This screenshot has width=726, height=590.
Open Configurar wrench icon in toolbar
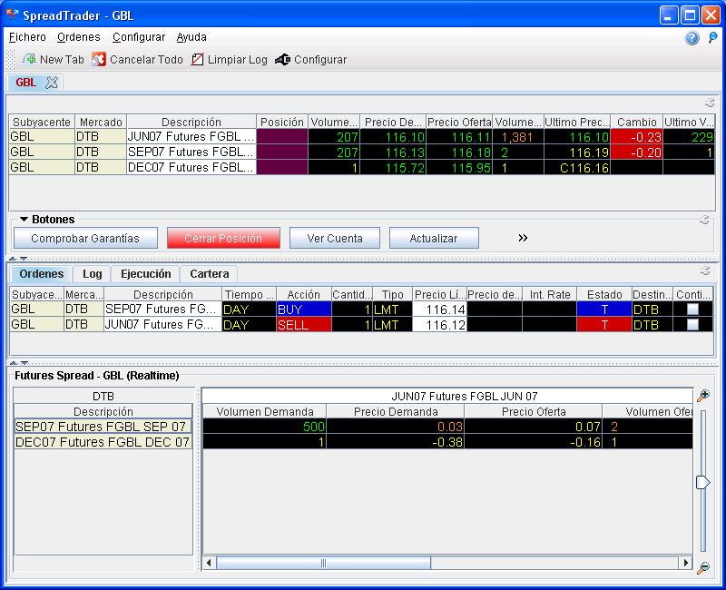(282, 59)
